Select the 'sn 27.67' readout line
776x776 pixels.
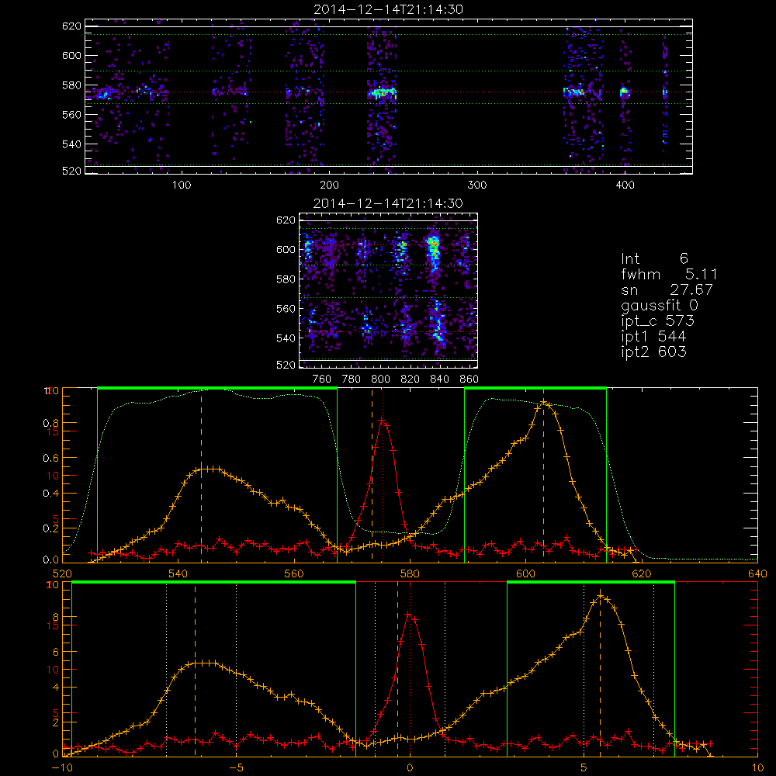pos(667,289)
